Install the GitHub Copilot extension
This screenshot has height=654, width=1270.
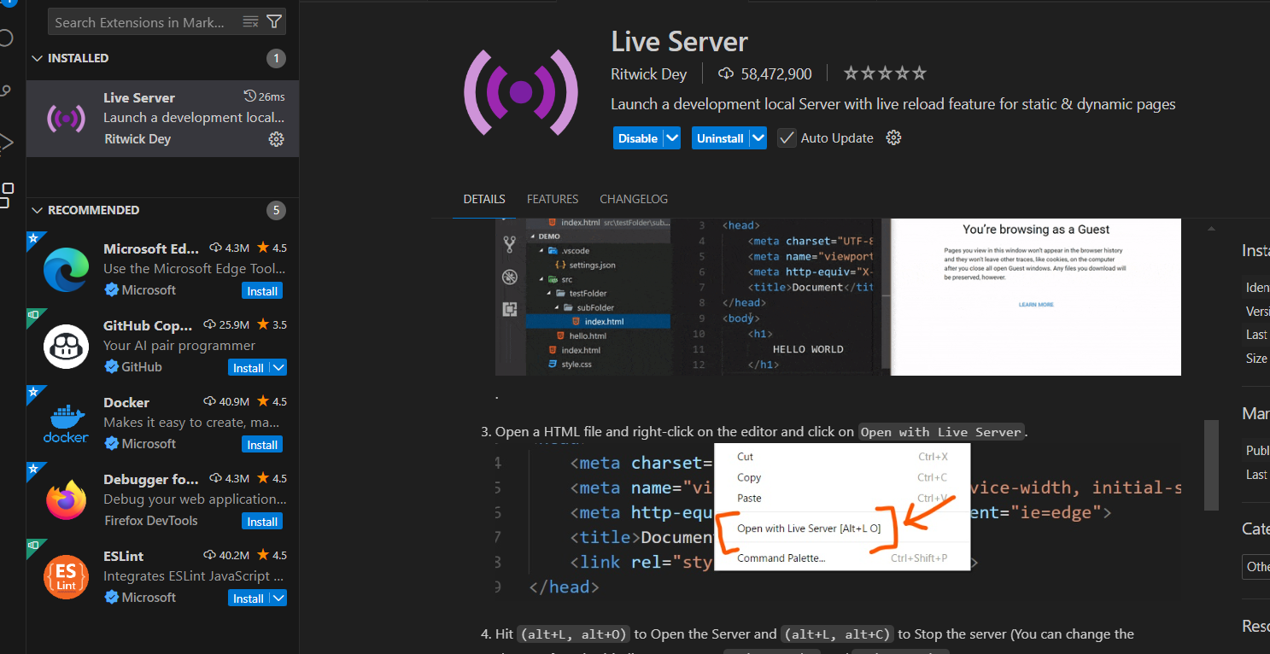[x=249, y=368]
